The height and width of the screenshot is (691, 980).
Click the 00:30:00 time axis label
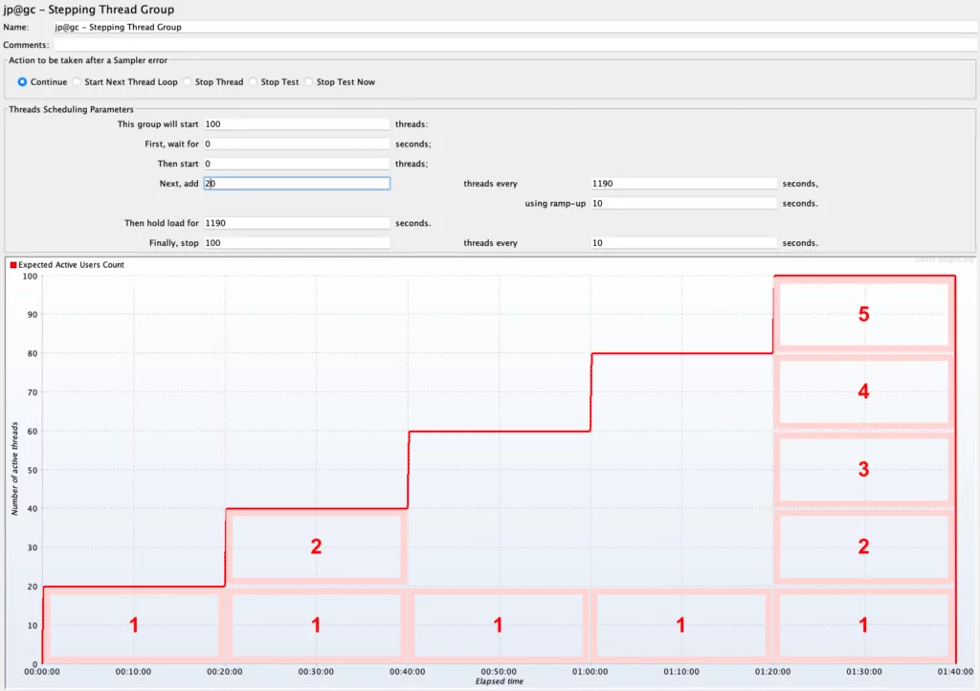tap(316, 672)
